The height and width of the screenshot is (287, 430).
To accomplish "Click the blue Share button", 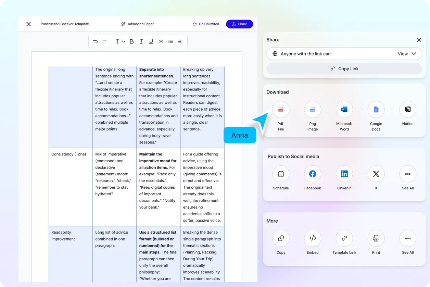I will [x=239, y=24].
